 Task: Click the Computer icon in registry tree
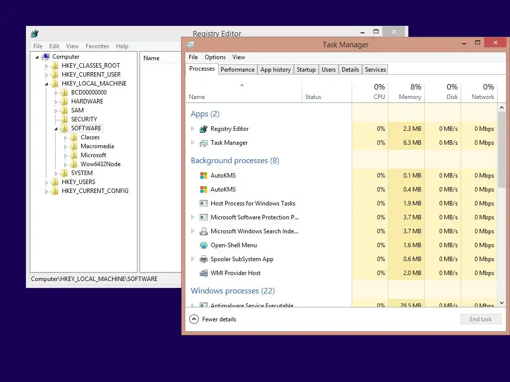point(46,57)
